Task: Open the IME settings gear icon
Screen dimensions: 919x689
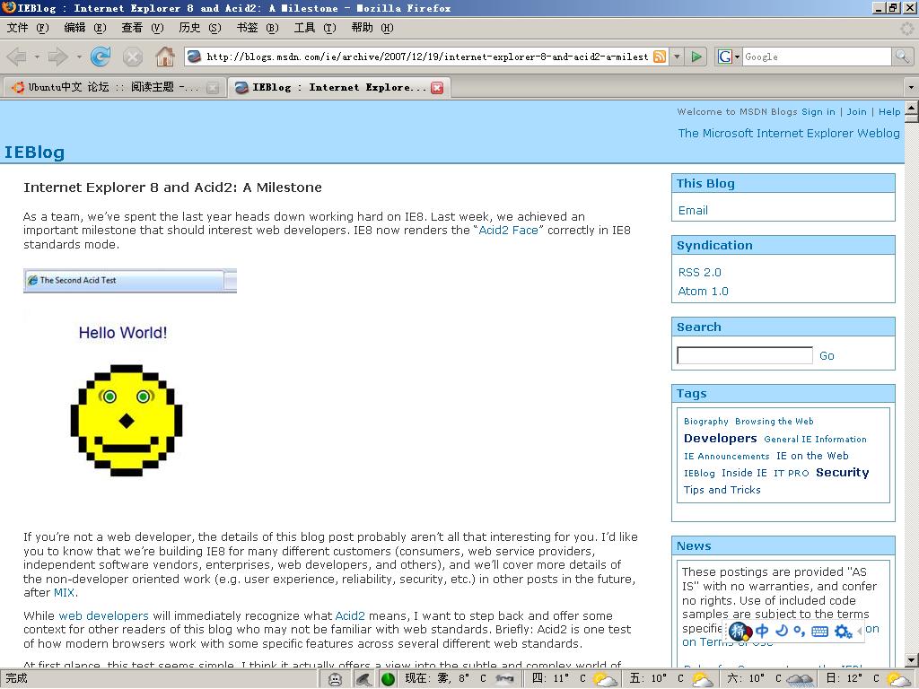Action: (843, 631)
